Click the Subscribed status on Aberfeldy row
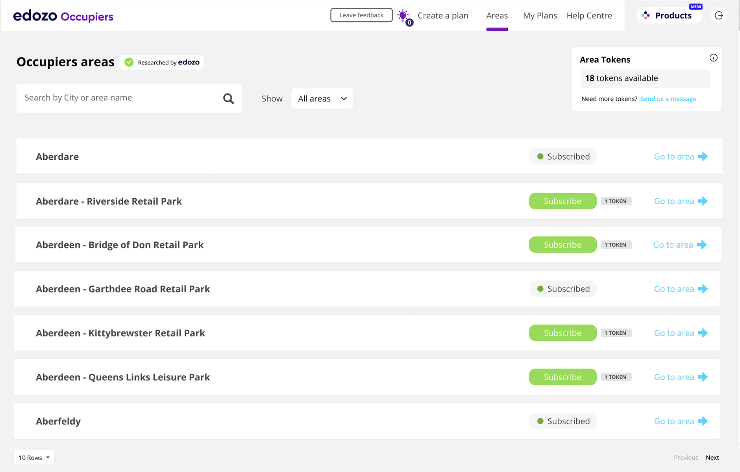Image resolution: width=740 pixels, height=472 pixels. coord(562,421)
